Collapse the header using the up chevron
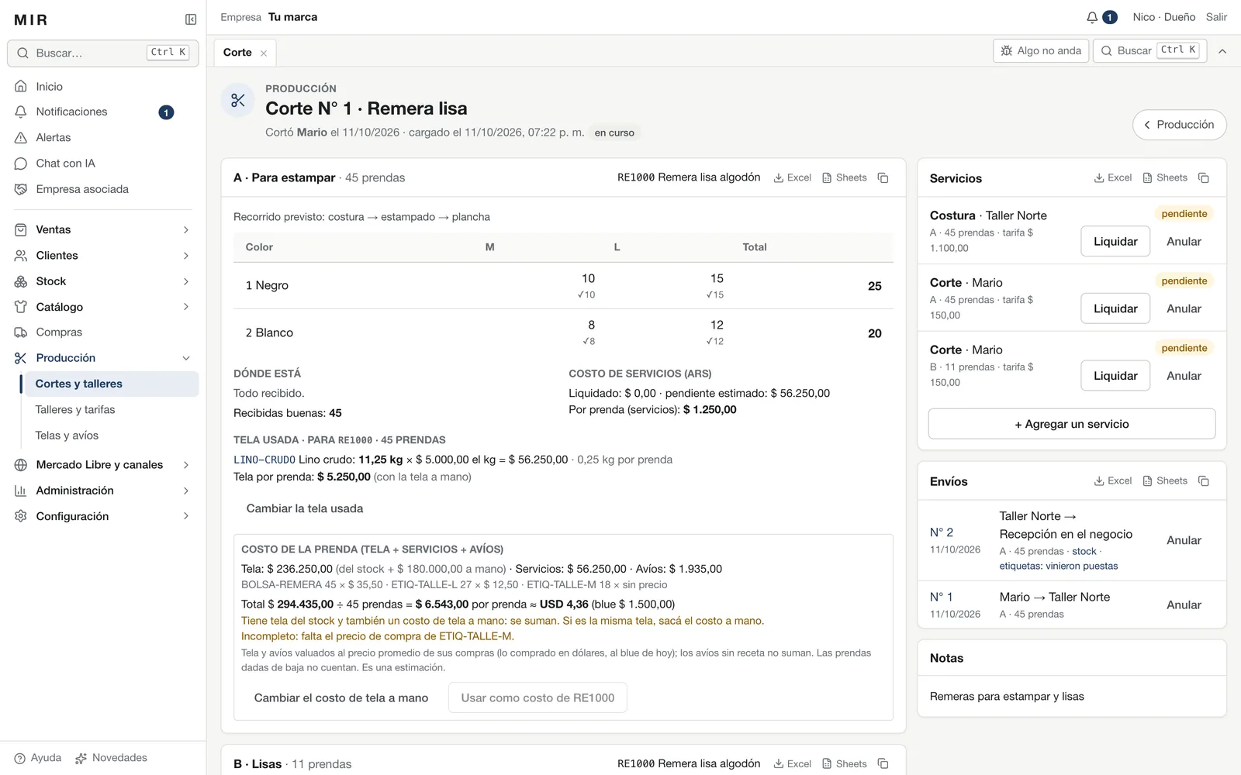The height and width of the screenshot is (775, 1241). pyautogui.click(x=1222, y=51)
